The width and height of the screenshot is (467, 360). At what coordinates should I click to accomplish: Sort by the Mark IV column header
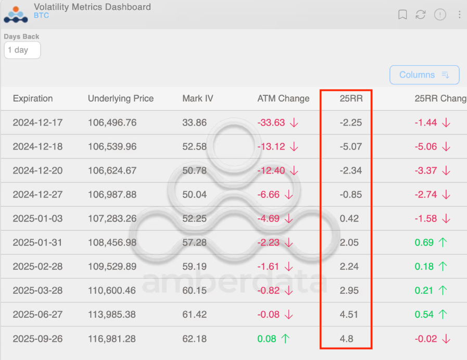pyautogui.click(x=198, y=98)
